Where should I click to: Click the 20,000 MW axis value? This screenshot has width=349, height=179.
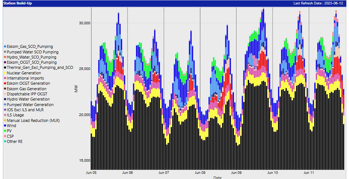coord(85,115)
